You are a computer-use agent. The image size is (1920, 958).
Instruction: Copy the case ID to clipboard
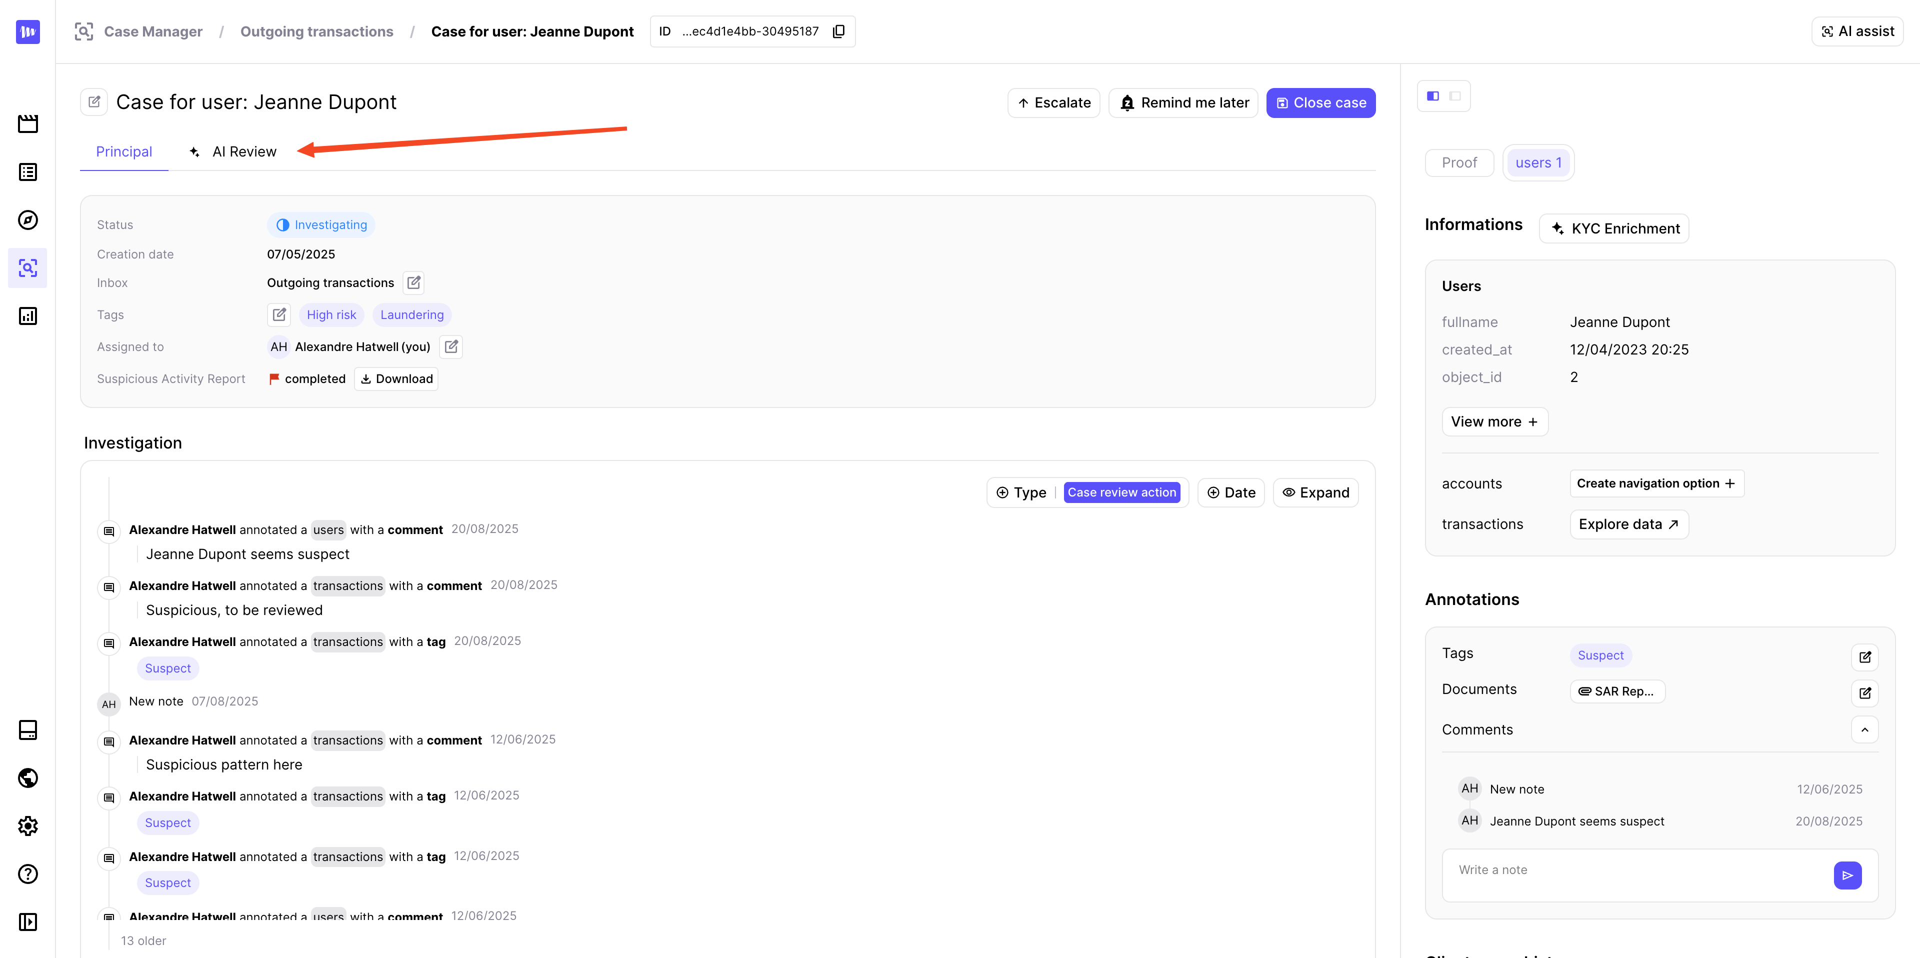[x=838, y=31]
